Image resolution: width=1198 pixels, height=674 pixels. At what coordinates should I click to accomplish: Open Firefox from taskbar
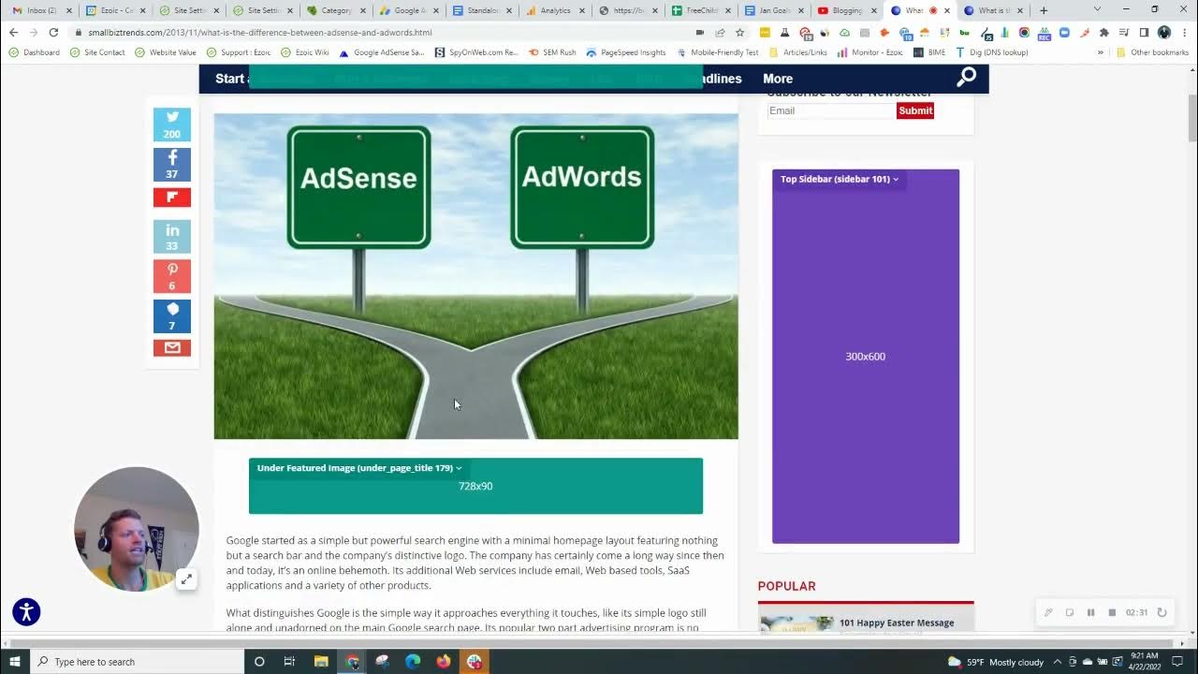pyautogui.click(x=444, y=662)
